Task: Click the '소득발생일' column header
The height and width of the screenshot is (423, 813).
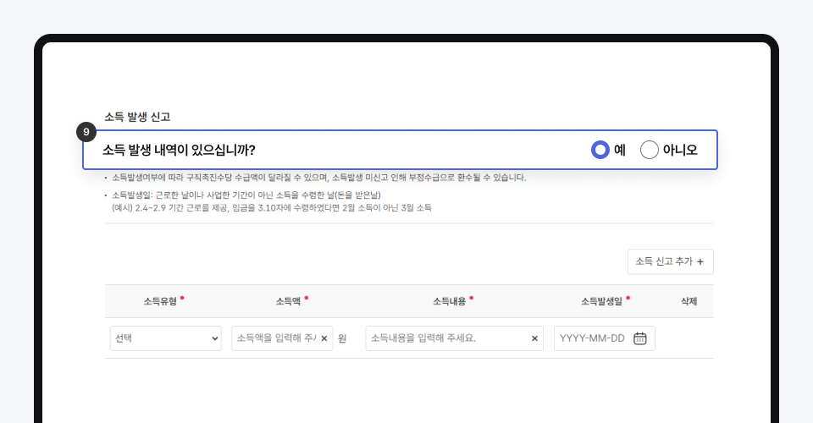Action: coord(601,301)
